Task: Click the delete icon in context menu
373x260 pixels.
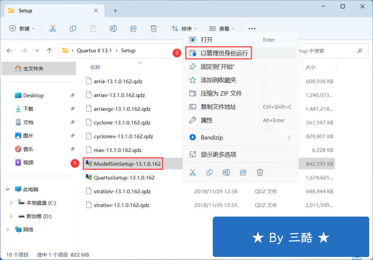Action: click(x=260, y=172)
